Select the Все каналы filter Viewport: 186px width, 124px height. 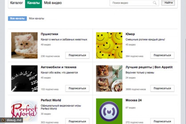click(x=17, y=19)
